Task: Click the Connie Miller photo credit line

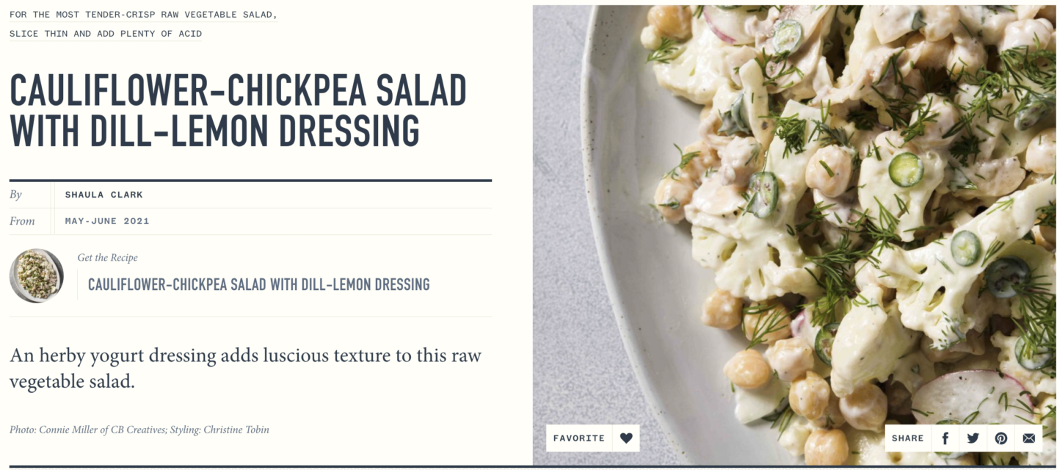Action: [x=139, y=430]
